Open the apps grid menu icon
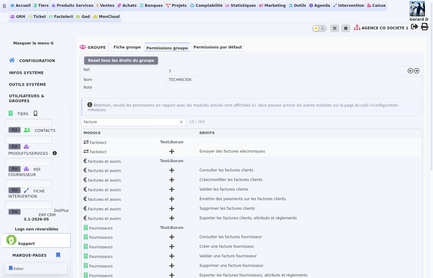Viewport: 433px width, 278px height. pos(4,6)
